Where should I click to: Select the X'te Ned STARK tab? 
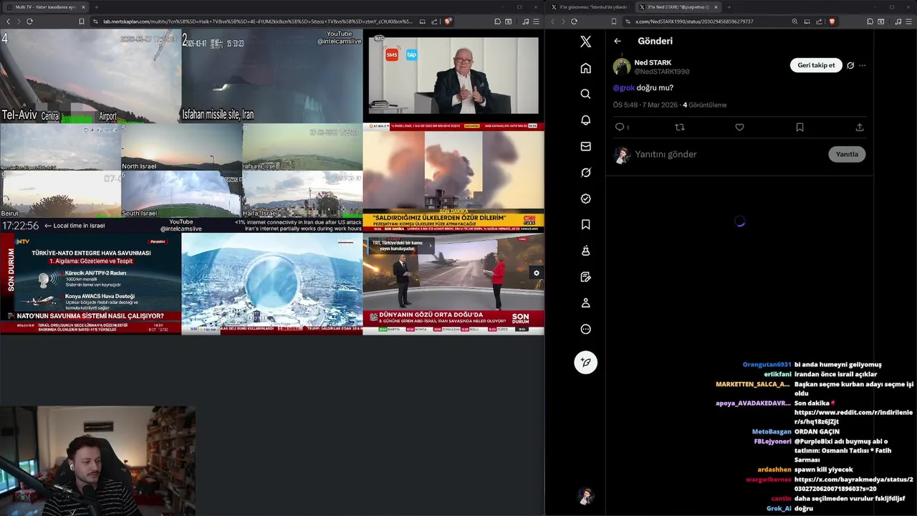coord(677,7)
